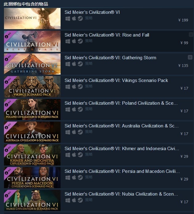Click Apple icon on Persia and Macedon row
The width and height of the screenshot is (194, 214).
(74, 177)
